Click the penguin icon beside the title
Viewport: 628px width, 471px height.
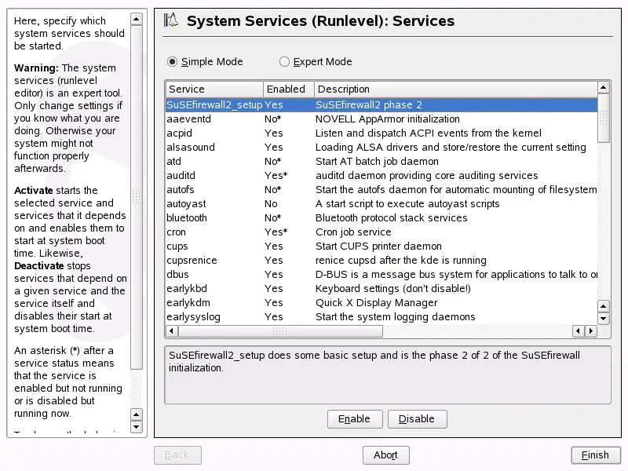[173, 21]
